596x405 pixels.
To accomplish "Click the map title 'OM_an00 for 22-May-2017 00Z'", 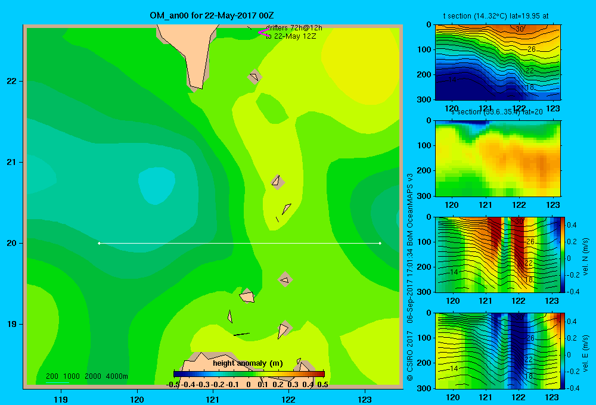I will pyautogui.click(x=212, y=15).
